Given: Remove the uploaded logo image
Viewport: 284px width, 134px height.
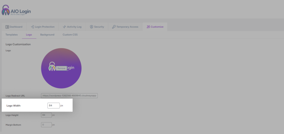Looking at the screenshot, I should click(61, 68).
